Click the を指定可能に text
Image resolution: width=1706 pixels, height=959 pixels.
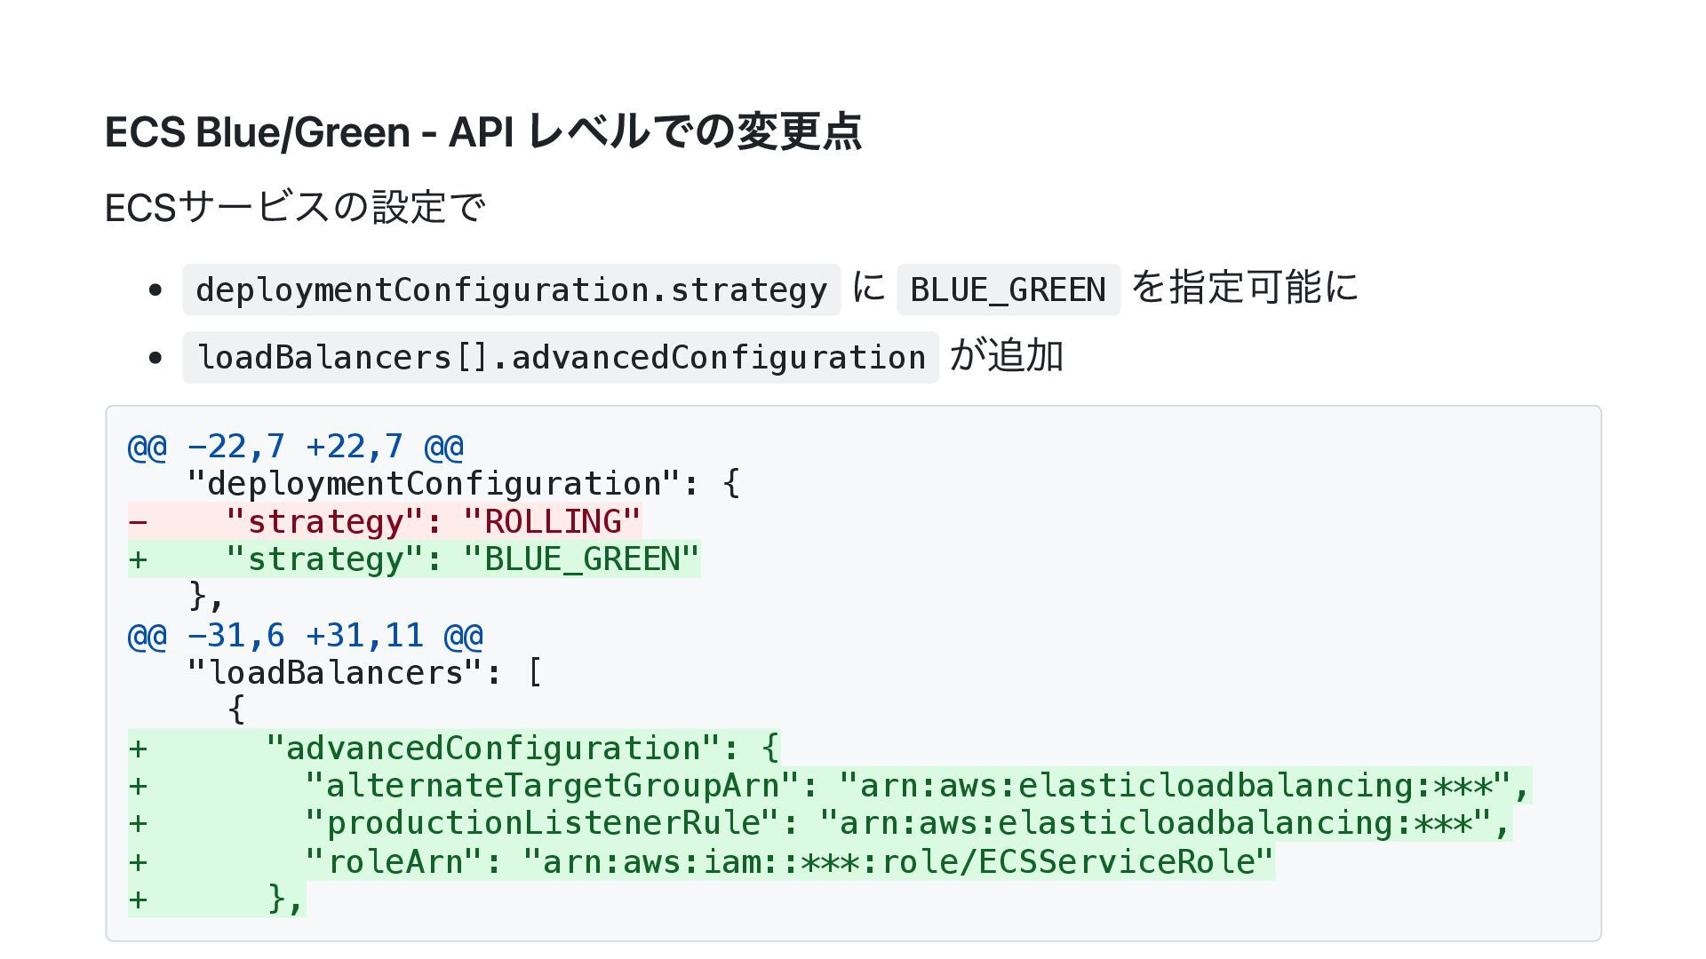click(x=1245, y=287)
